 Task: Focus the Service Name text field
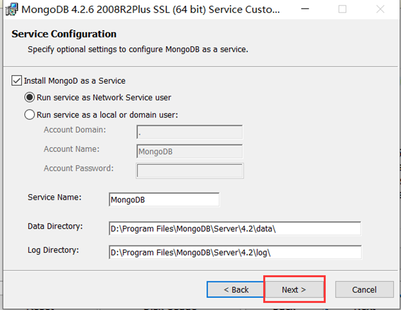[164, 200]
